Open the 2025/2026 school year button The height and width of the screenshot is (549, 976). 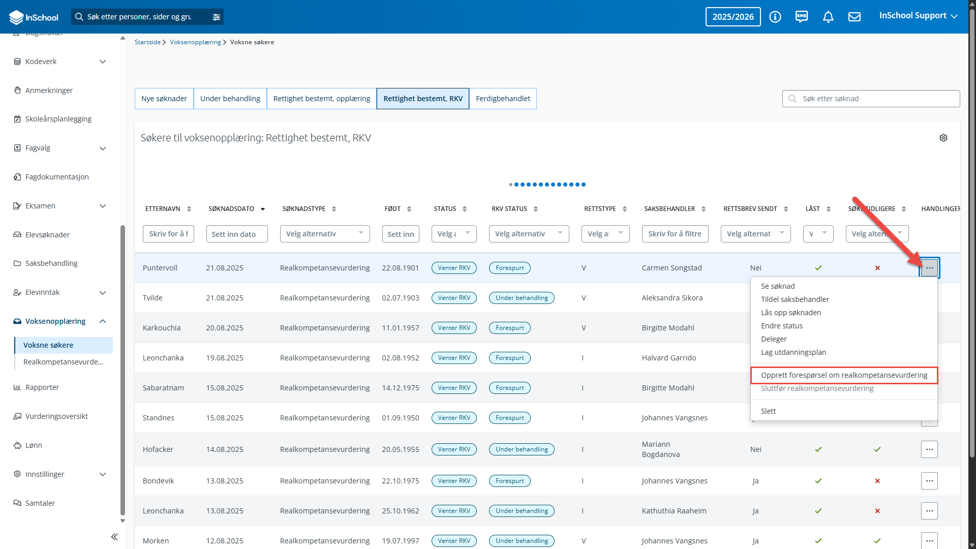point(733,17)
